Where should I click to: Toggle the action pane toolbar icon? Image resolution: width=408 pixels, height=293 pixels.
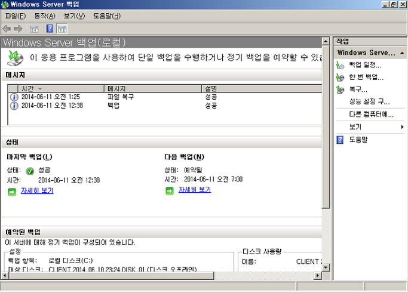click(62, 29)
